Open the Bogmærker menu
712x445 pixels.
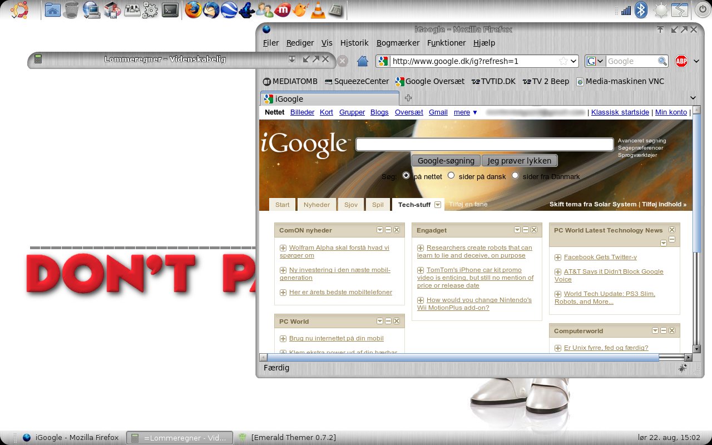pos(398,43)
